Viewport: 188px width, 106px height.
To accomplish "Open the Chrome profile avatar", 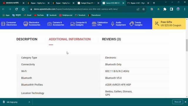I will 178,9.
